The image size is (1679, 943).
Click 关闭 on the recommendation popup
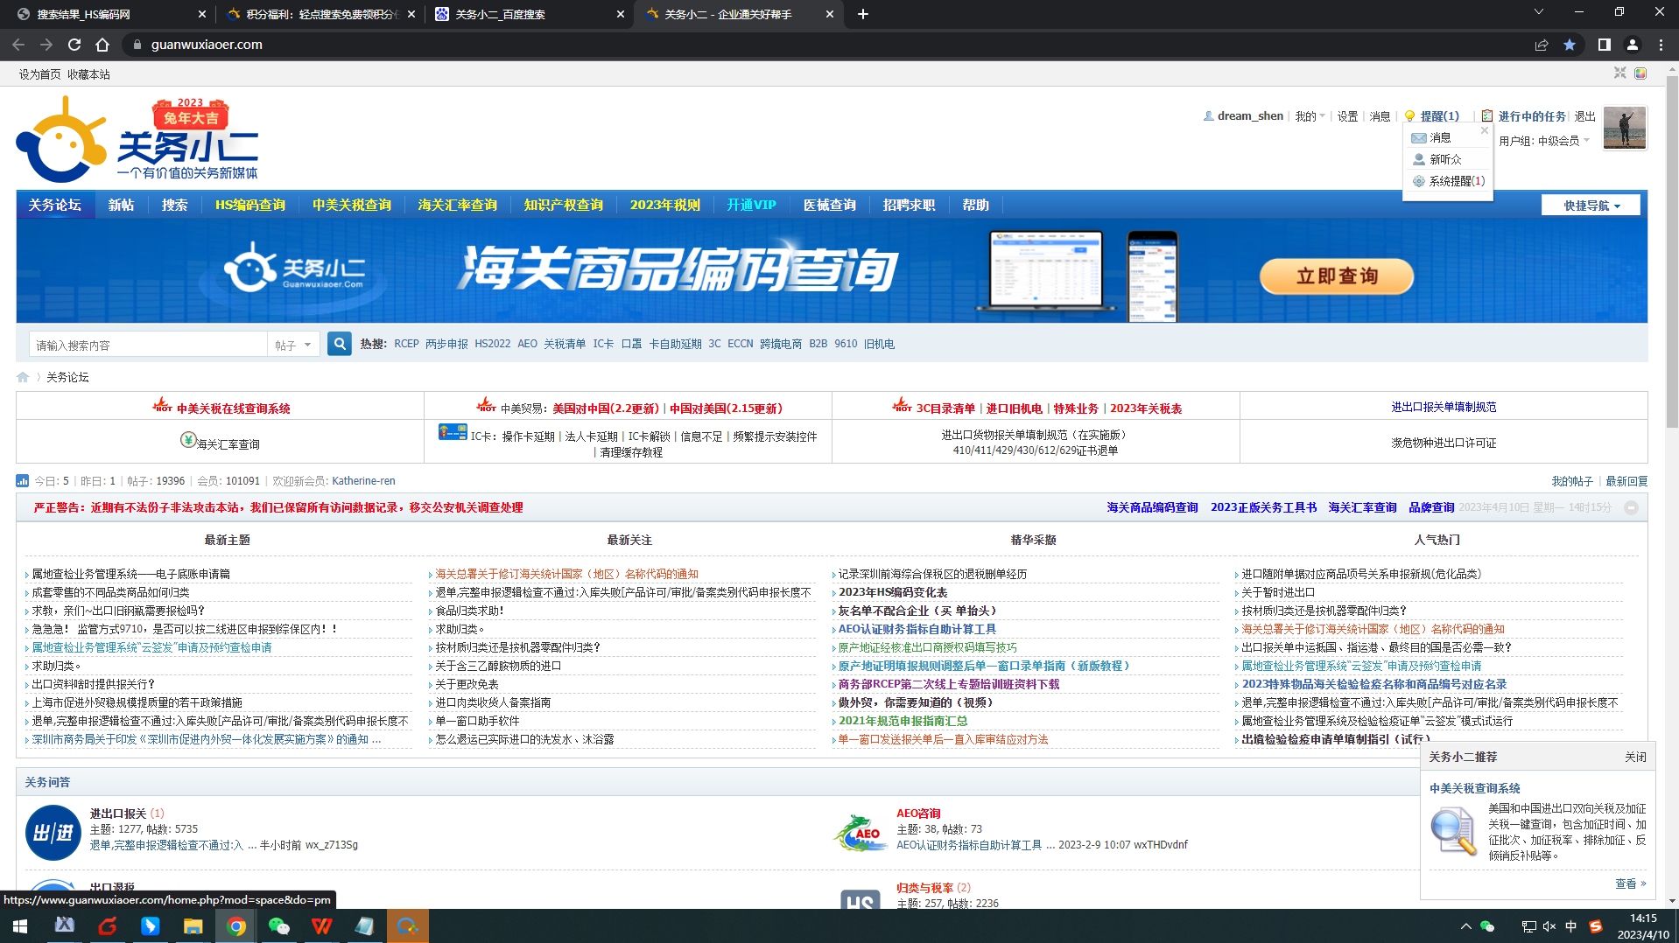click(x=1635, y=757)
